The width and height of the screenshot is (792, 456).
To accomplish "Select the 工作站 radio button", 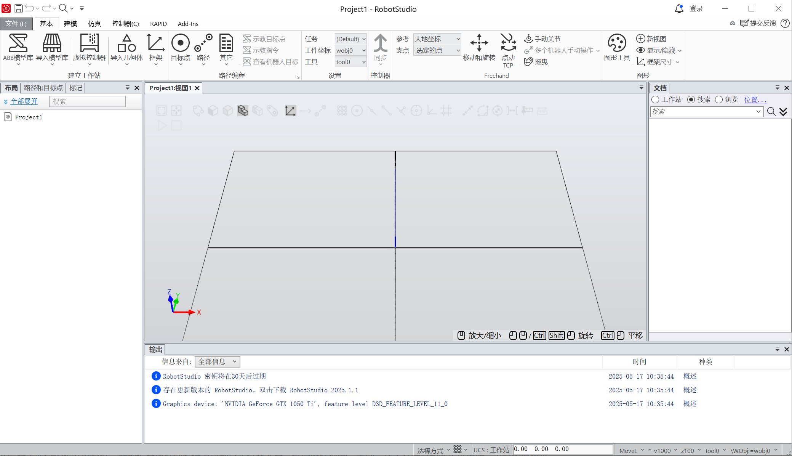I will tap(655, 100).
